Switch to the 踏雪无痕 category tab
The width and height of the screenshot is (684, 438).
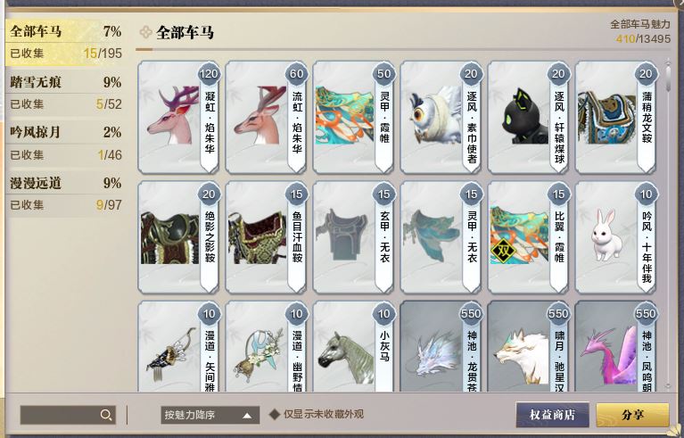click(x=65, y=93)
